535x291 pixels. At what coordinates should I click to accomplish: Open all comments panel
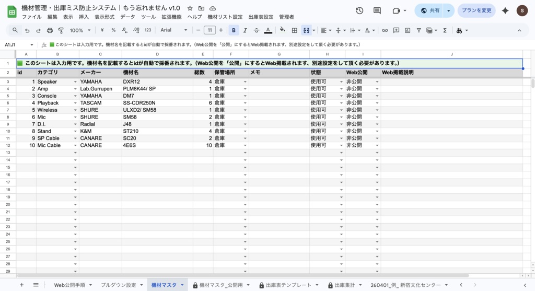pyautogui.click(x=377, y=10)
